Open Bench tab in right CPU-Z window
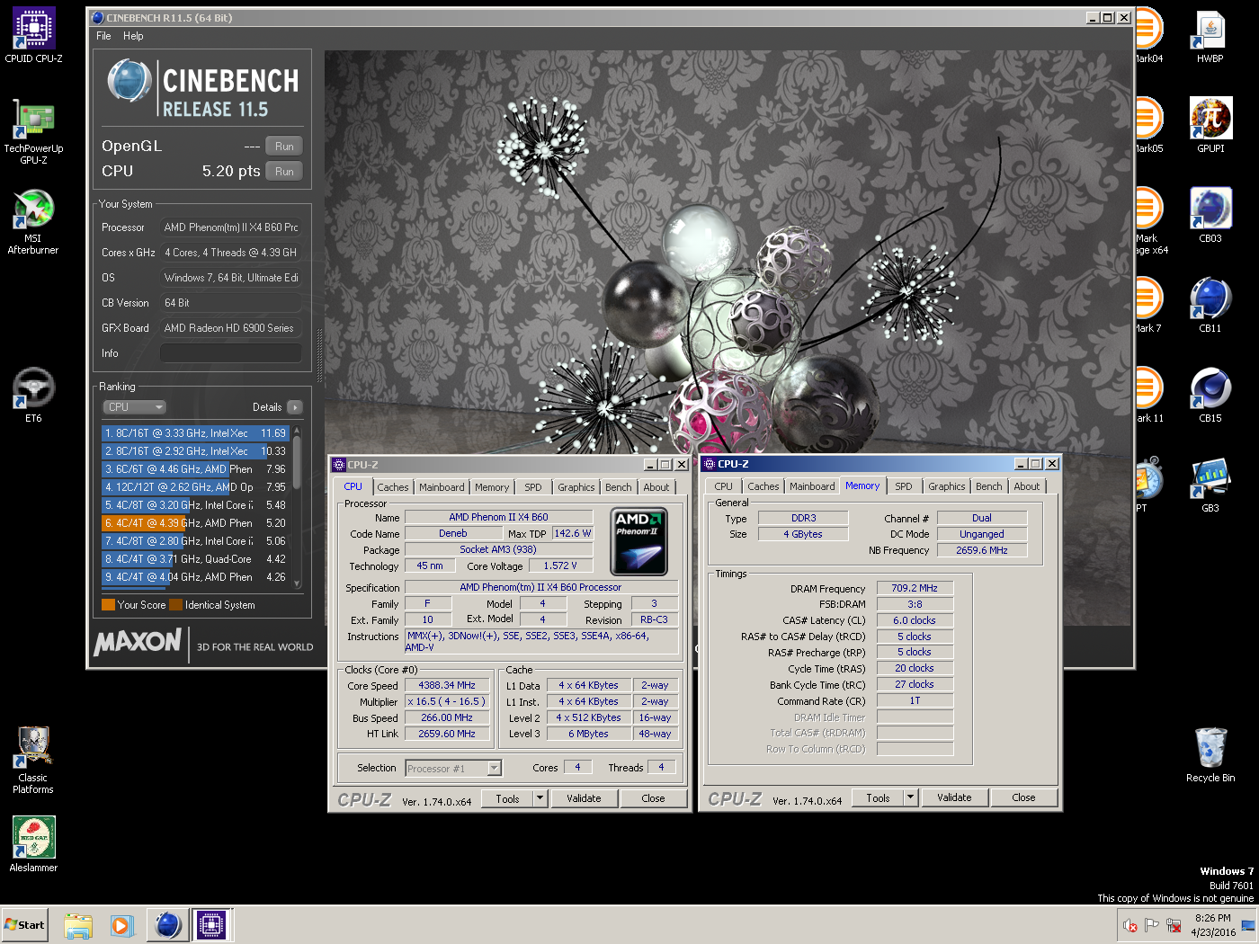 [989, 486]
